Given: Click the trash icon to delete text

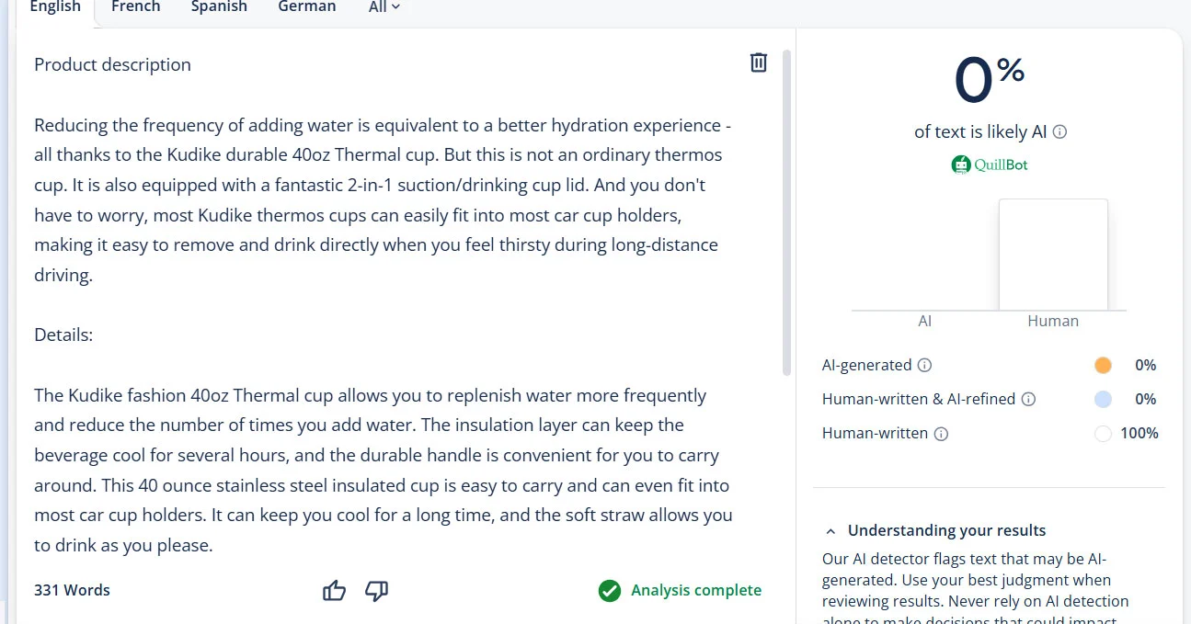Looking at the screenshot, I should click(759, 62).
